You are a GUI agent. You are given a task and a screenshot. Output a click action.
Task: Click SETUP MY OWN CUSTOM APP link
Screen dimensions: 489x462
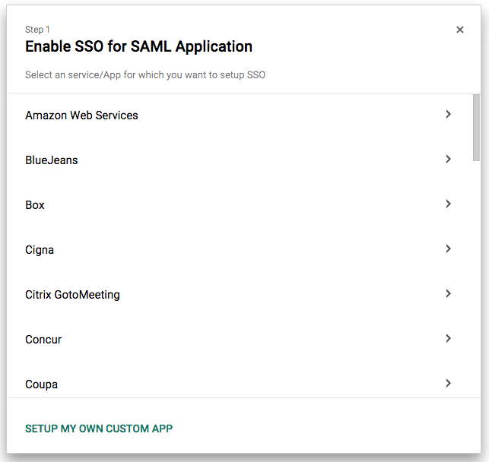point(99,429)
